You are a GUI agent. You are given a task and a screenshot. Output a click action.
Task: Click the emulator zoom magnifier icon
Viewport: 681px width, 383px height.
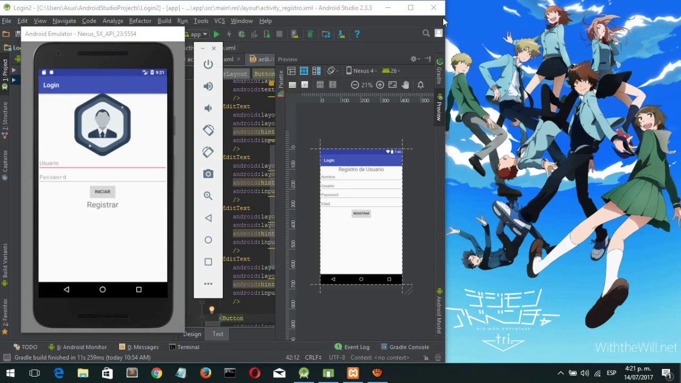(x=208, y=196)
